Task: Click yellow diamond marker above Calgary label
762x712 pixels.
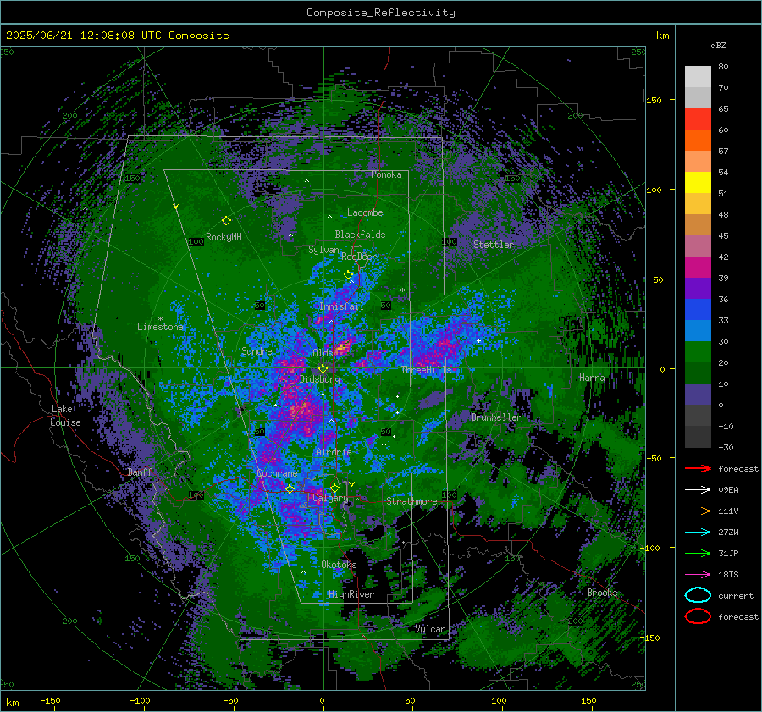Action: 334,488
